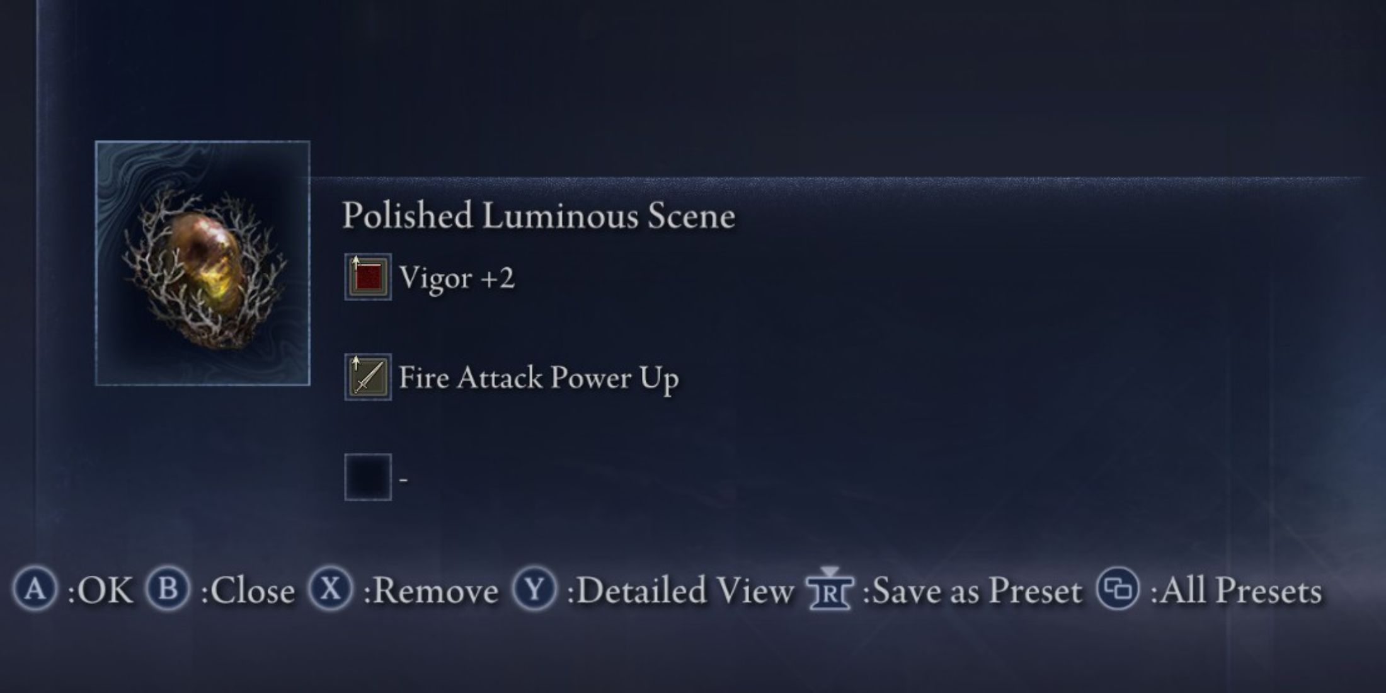The image size is (1386, 693).
Task: Click the R stick preset icon
Action: (x=830, y=588)
